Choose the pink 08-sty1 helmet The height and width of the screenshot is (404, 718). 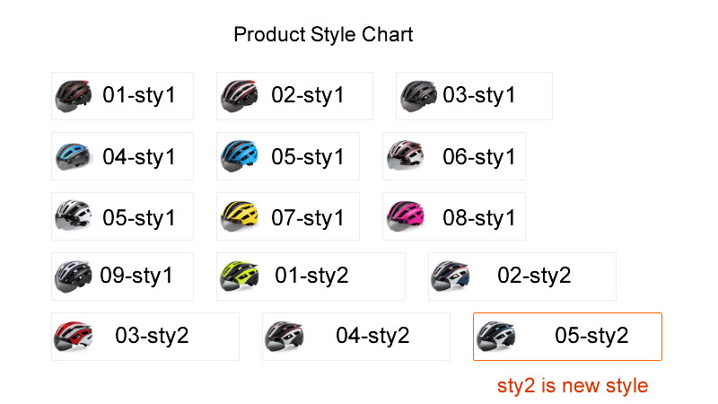(x=454, y=216)
